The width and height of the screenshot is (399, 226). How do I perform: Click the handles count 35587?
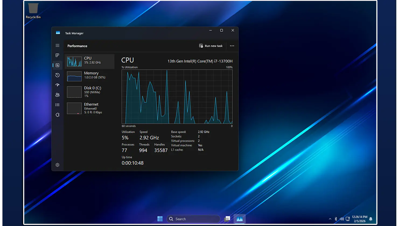click(161, 150)
